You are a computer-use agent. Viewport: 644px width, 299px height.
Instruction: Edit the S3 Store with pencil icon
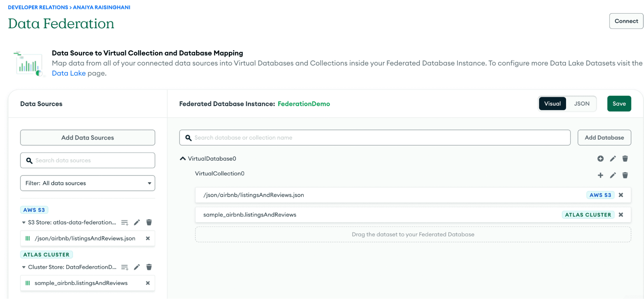137,222
